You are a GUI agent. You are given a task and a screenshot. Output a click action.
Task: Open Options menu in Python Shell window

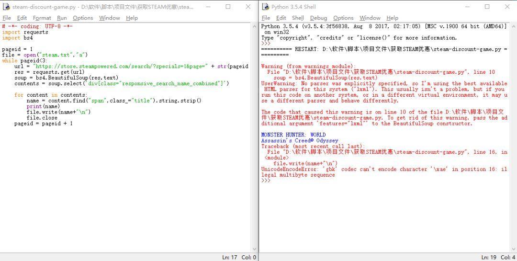(x=343, y=18)
